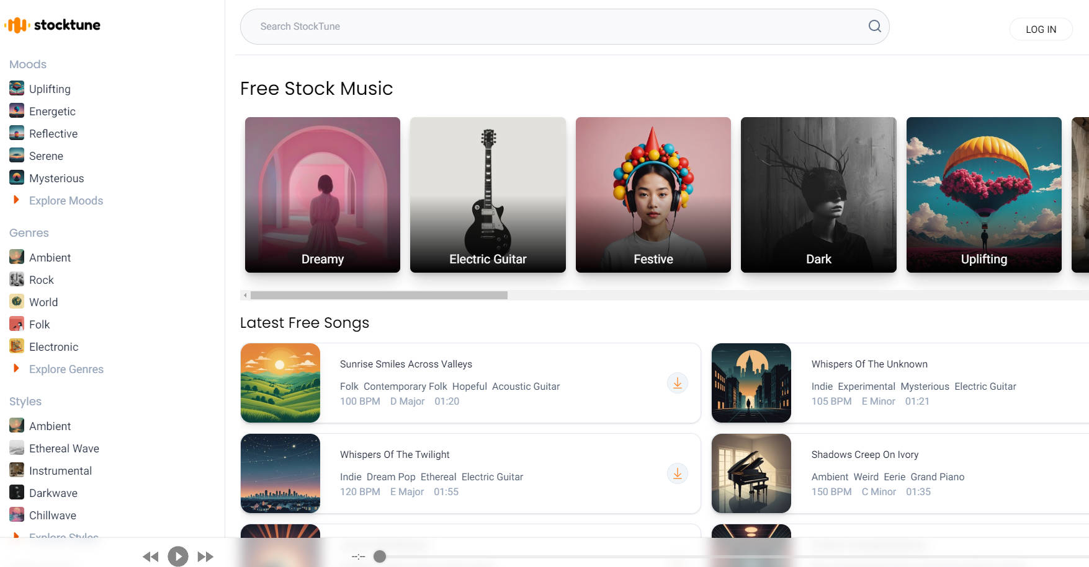1089x567 pixels.
Task: Click the playback progress slider
Action: [x=379, y=556]
